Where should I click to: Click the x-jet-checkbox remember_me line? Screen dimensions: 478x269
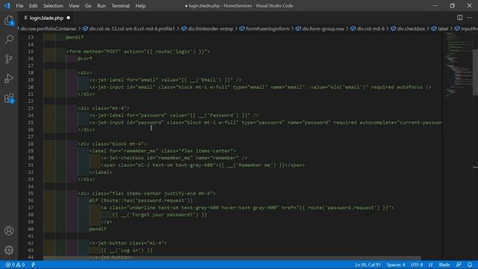pos(174,158)
